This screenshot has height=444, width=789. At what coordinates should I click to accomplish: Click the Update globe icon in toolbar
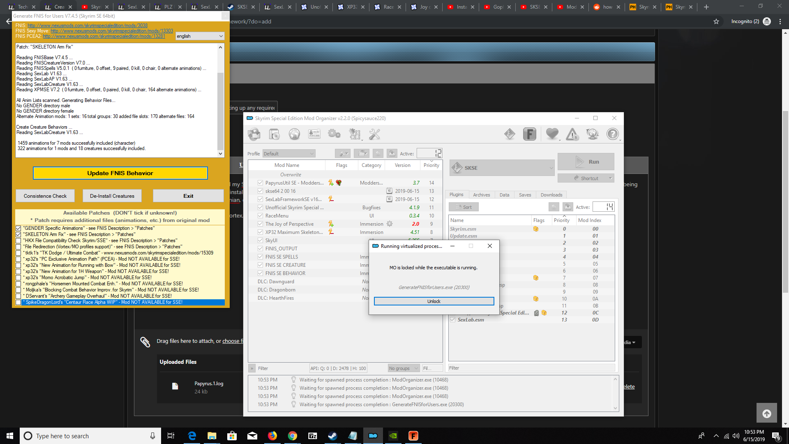coord(593,134)
